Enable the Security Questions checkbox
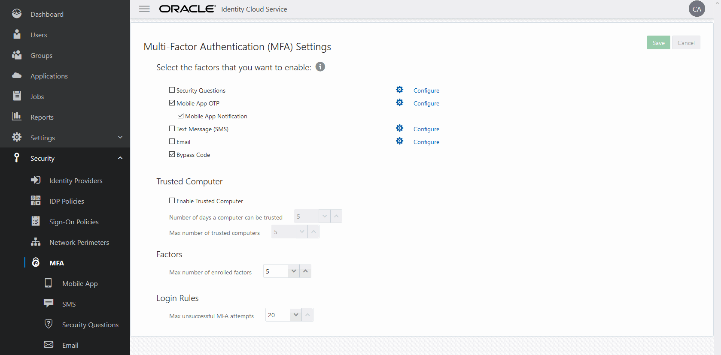This screenshot has height=355, width=721. 172,90
